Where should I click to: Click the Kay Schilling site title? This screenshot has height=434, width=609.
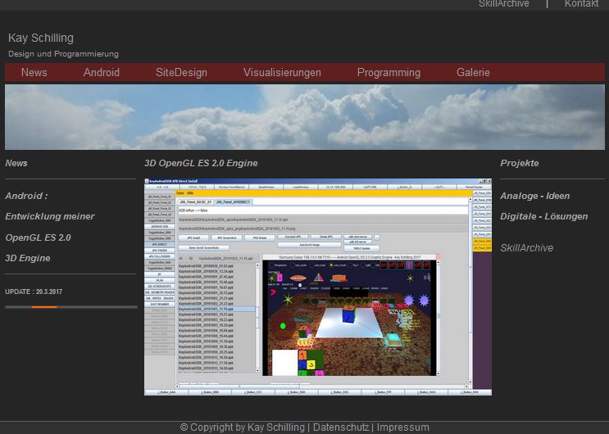coord(41,38)
